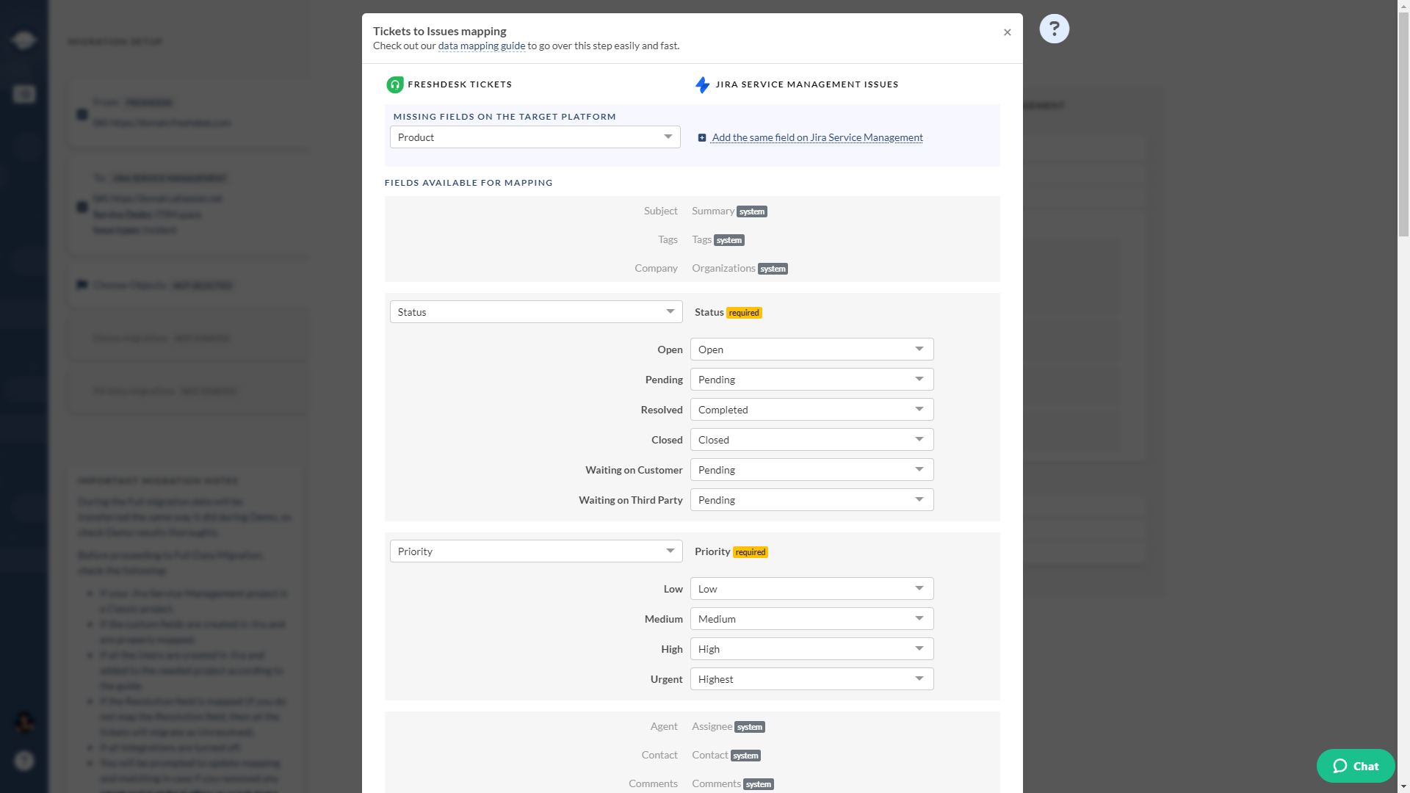Click the logo at the top of the sidebar
Screen dimensions: 1410x793
[23, 40]
